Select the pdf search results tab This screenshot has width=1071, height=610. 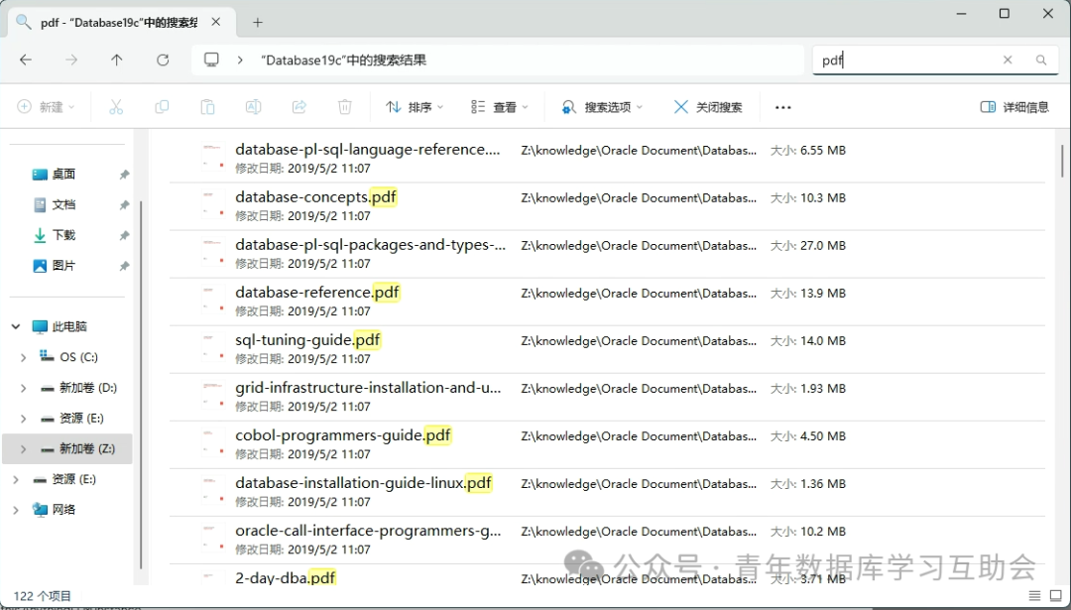tap(122, 23)
